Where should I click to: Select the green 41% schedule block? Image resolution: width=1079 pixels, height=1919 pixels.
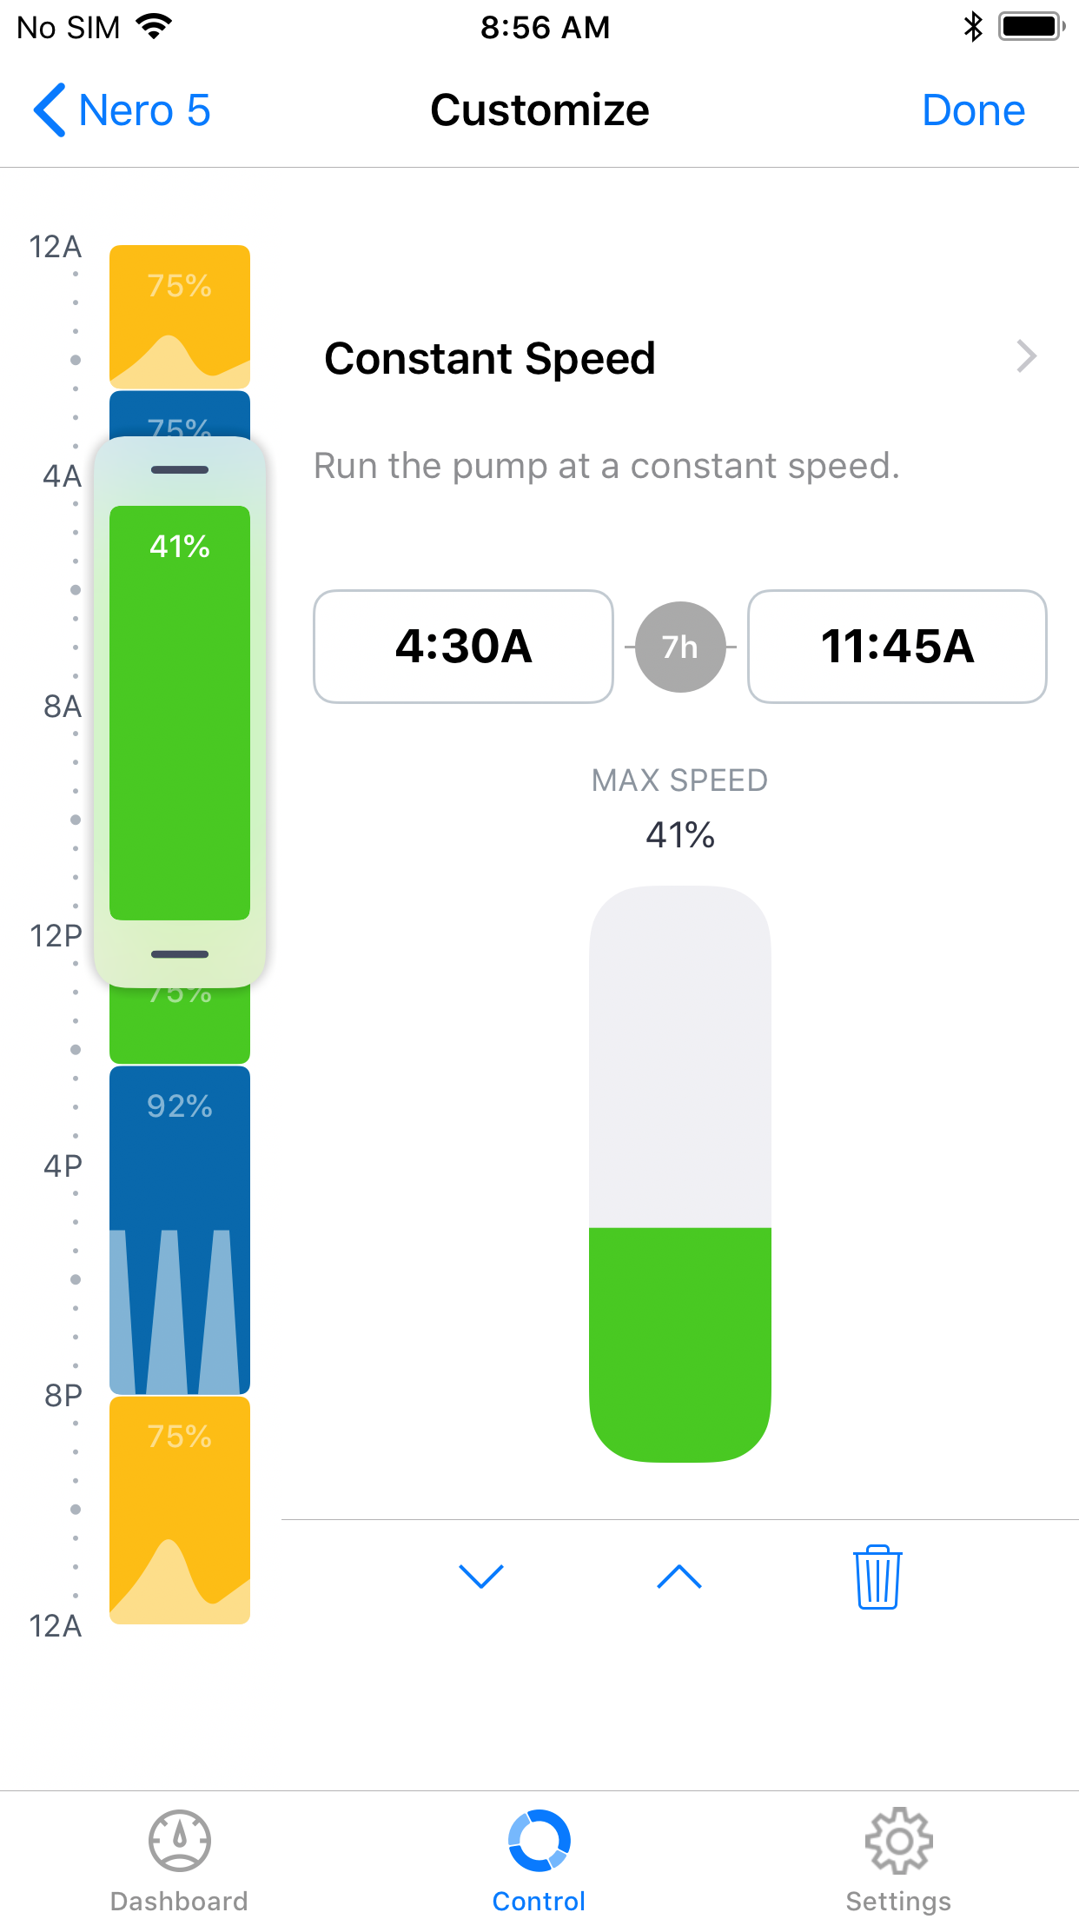coord(180,713)
